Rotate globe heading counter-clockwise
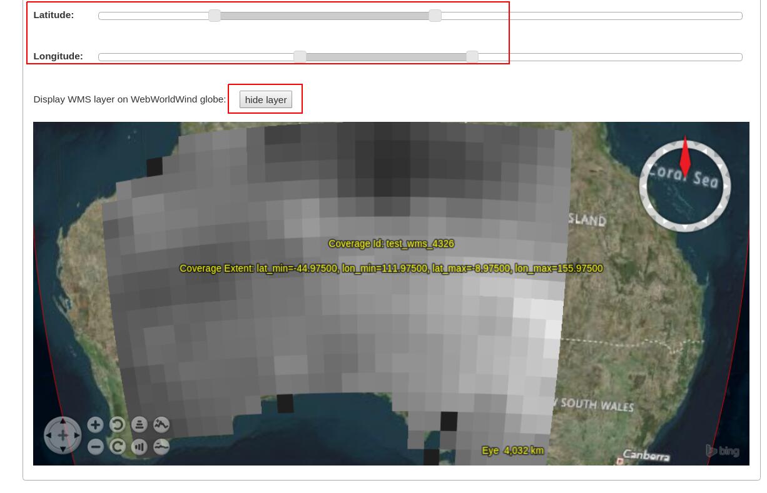 point(117,425)
